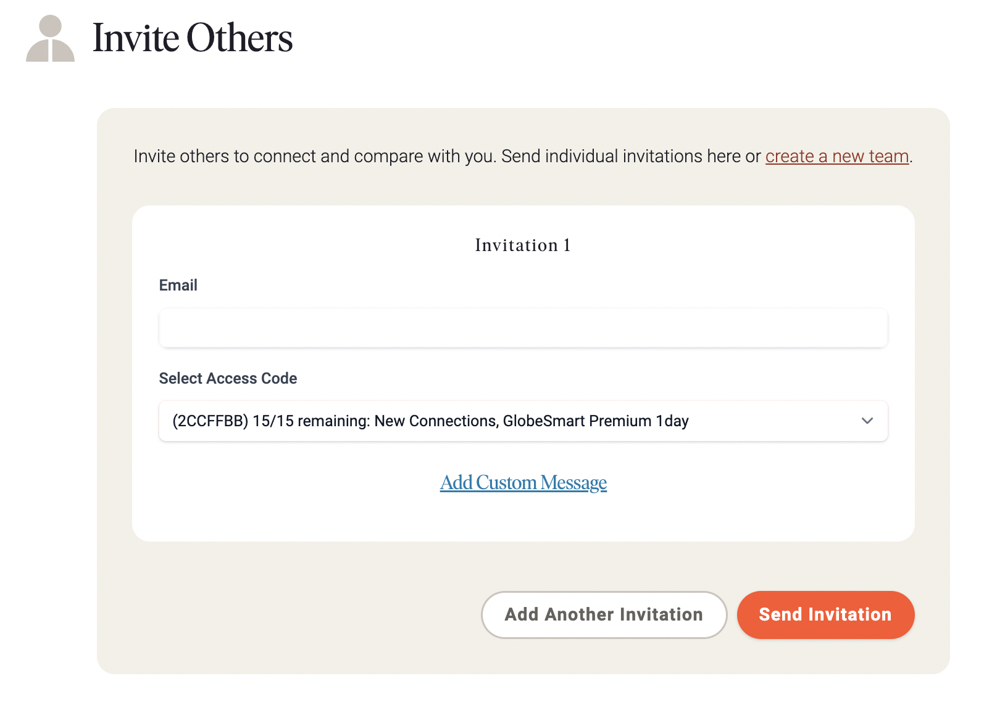The width and height of the screenshot is (1005, 718).
Task: Expand the Select Access Code dropdown
Action: click(x=523, y=421)
